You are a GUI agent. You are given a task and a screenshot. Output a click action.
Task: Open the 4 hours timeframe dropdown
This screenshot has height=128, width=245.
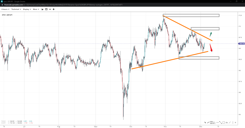5,9
